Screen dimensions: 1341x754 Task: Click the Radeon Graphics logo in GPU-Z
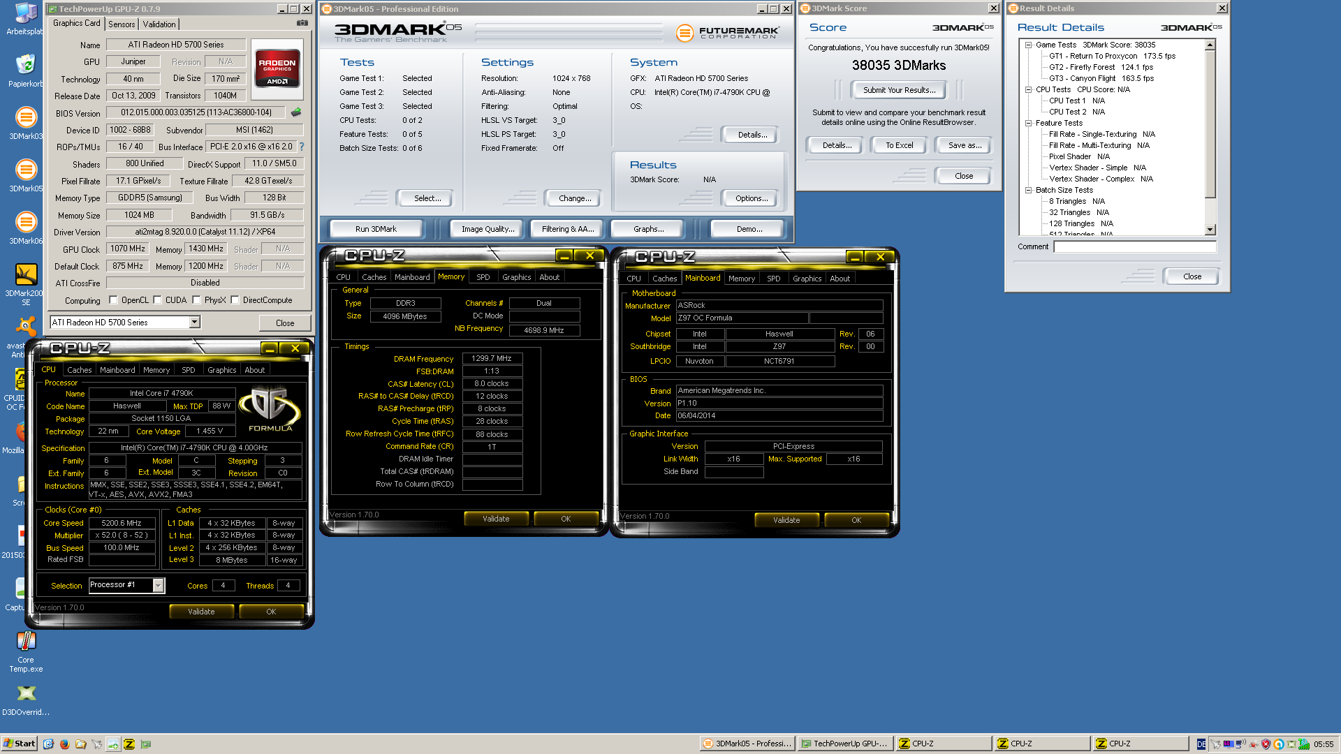click(x=277, y=68)
